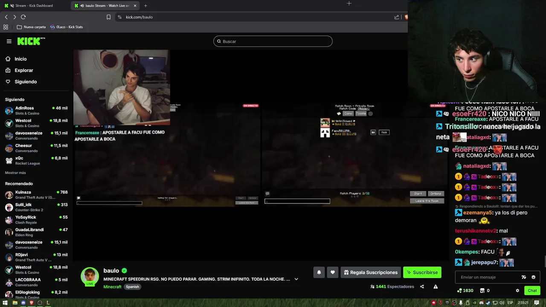
Task: Expand the stream title description
Action: click(x=296, y=279)
